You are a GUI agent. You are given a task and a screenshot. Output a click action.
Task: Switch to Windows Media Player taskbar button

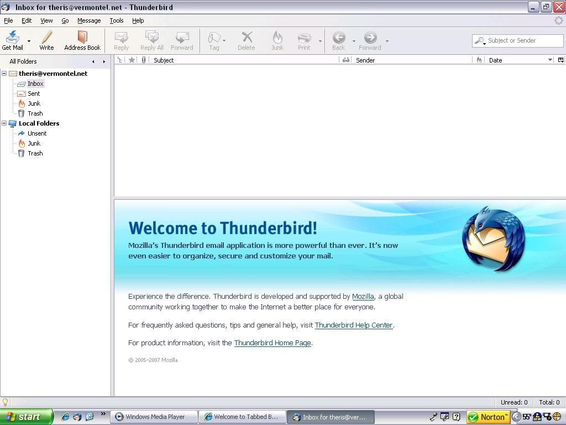click(154, 417)
